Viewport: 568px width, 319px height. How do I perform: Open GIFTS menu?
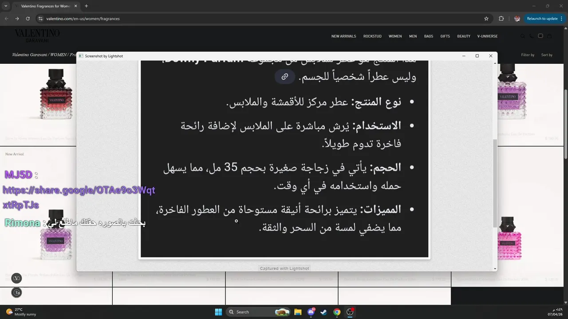click(x=445, y=36)
